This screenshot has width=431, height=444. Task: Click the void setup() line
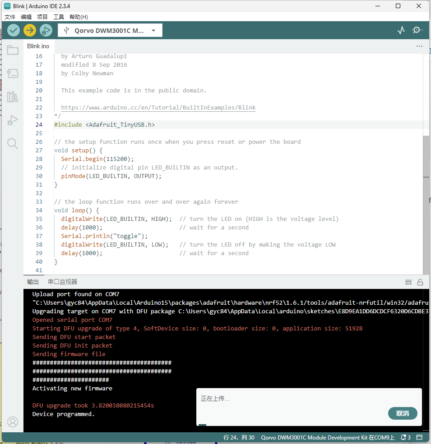point(78,151)
